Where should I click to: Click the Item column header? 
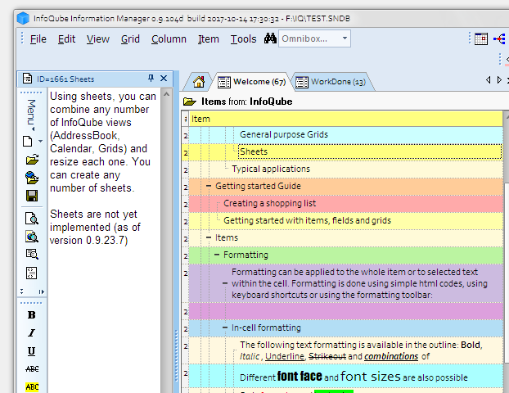click(346, 119)
